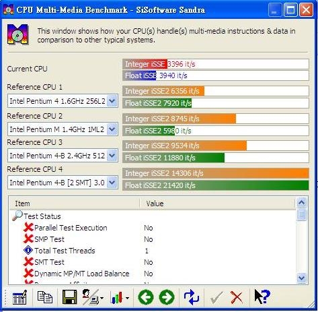Open the user and computer options icon
Image resolution: width=318 pixels, height=312 pixels.
[90, 297]
